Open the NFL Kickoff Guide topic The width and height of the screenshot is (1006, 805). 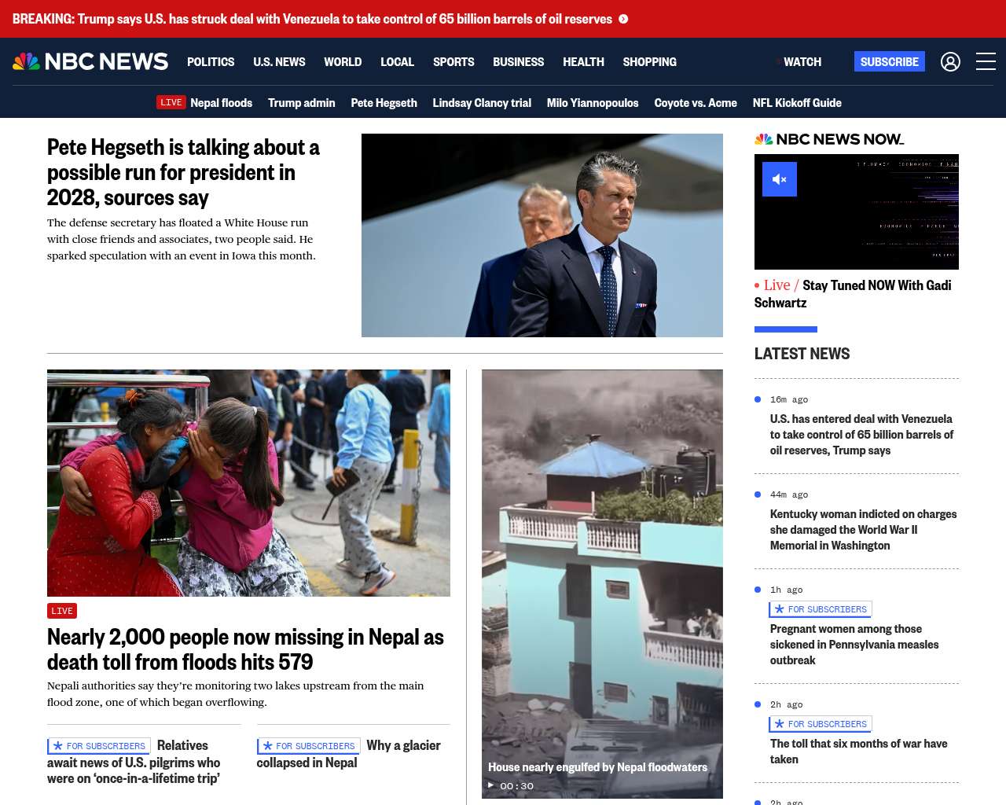pos(797,102)
